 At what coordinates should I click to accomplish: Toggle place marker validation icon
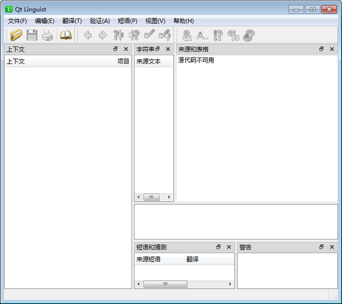tap(249, 35)
